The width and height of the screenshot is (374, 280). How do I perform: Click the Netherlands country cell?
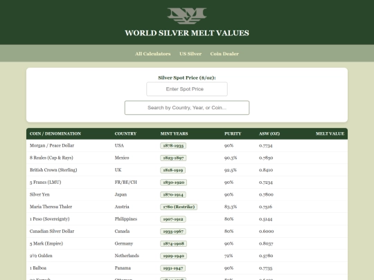(127, 256)
